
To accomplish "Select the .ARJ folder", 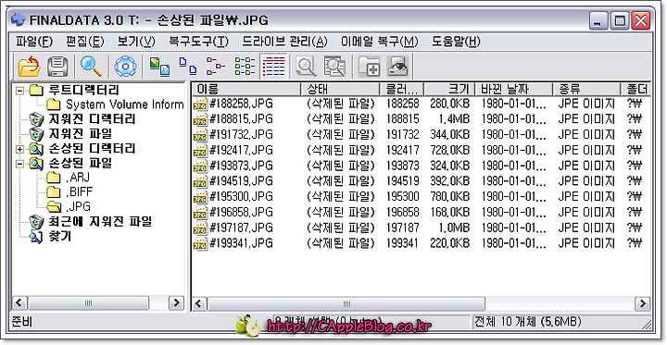I will [x=78, y=178].
